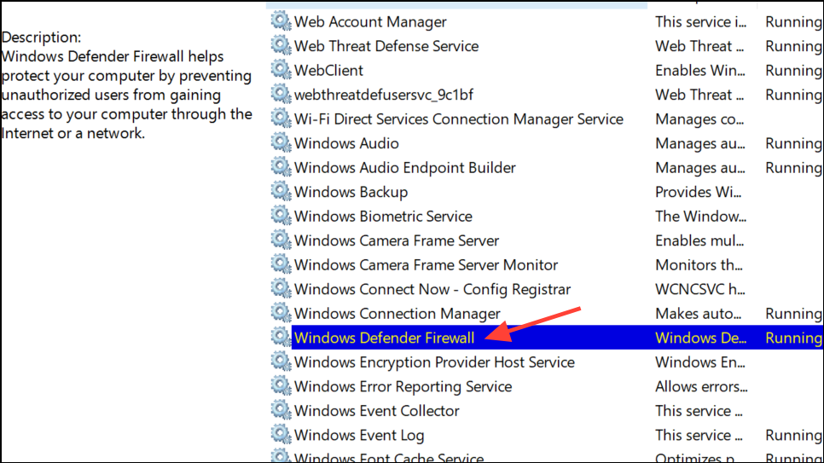The width and height of the screenshot is (824, 463).
Task: Click the 'Windows En...' description cell
Action: click(700, 362)
